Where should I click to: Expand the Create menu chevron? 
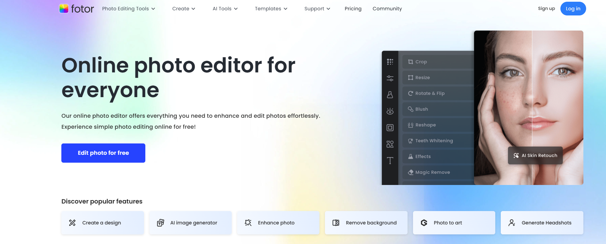click(x=193, y=9)
